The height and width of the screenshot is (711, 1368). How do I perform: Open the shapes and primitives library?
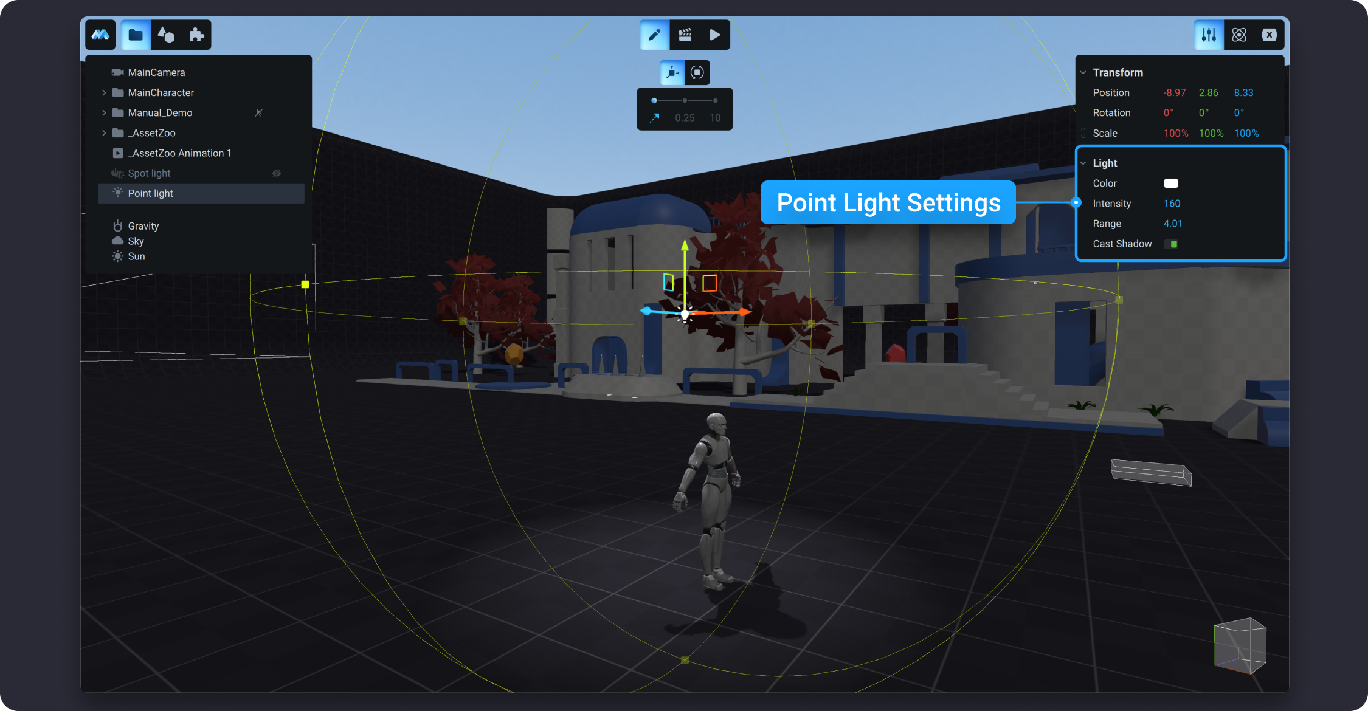(166, 35)
